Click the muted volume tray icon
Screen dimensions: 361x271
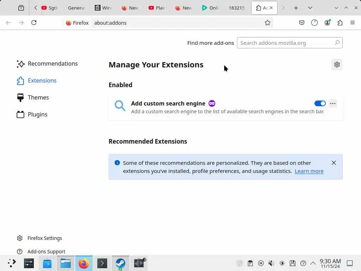271,263
